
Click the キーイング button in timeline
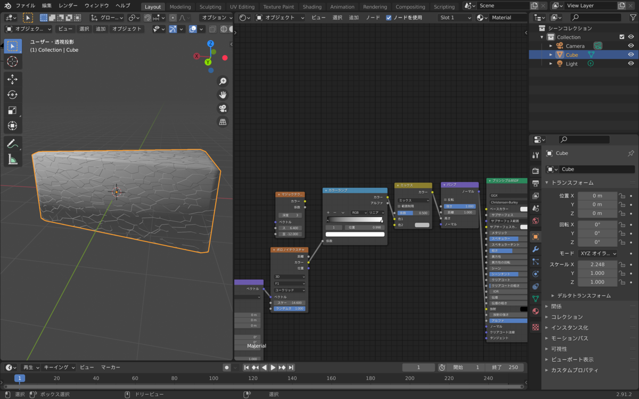coord(59,367)
